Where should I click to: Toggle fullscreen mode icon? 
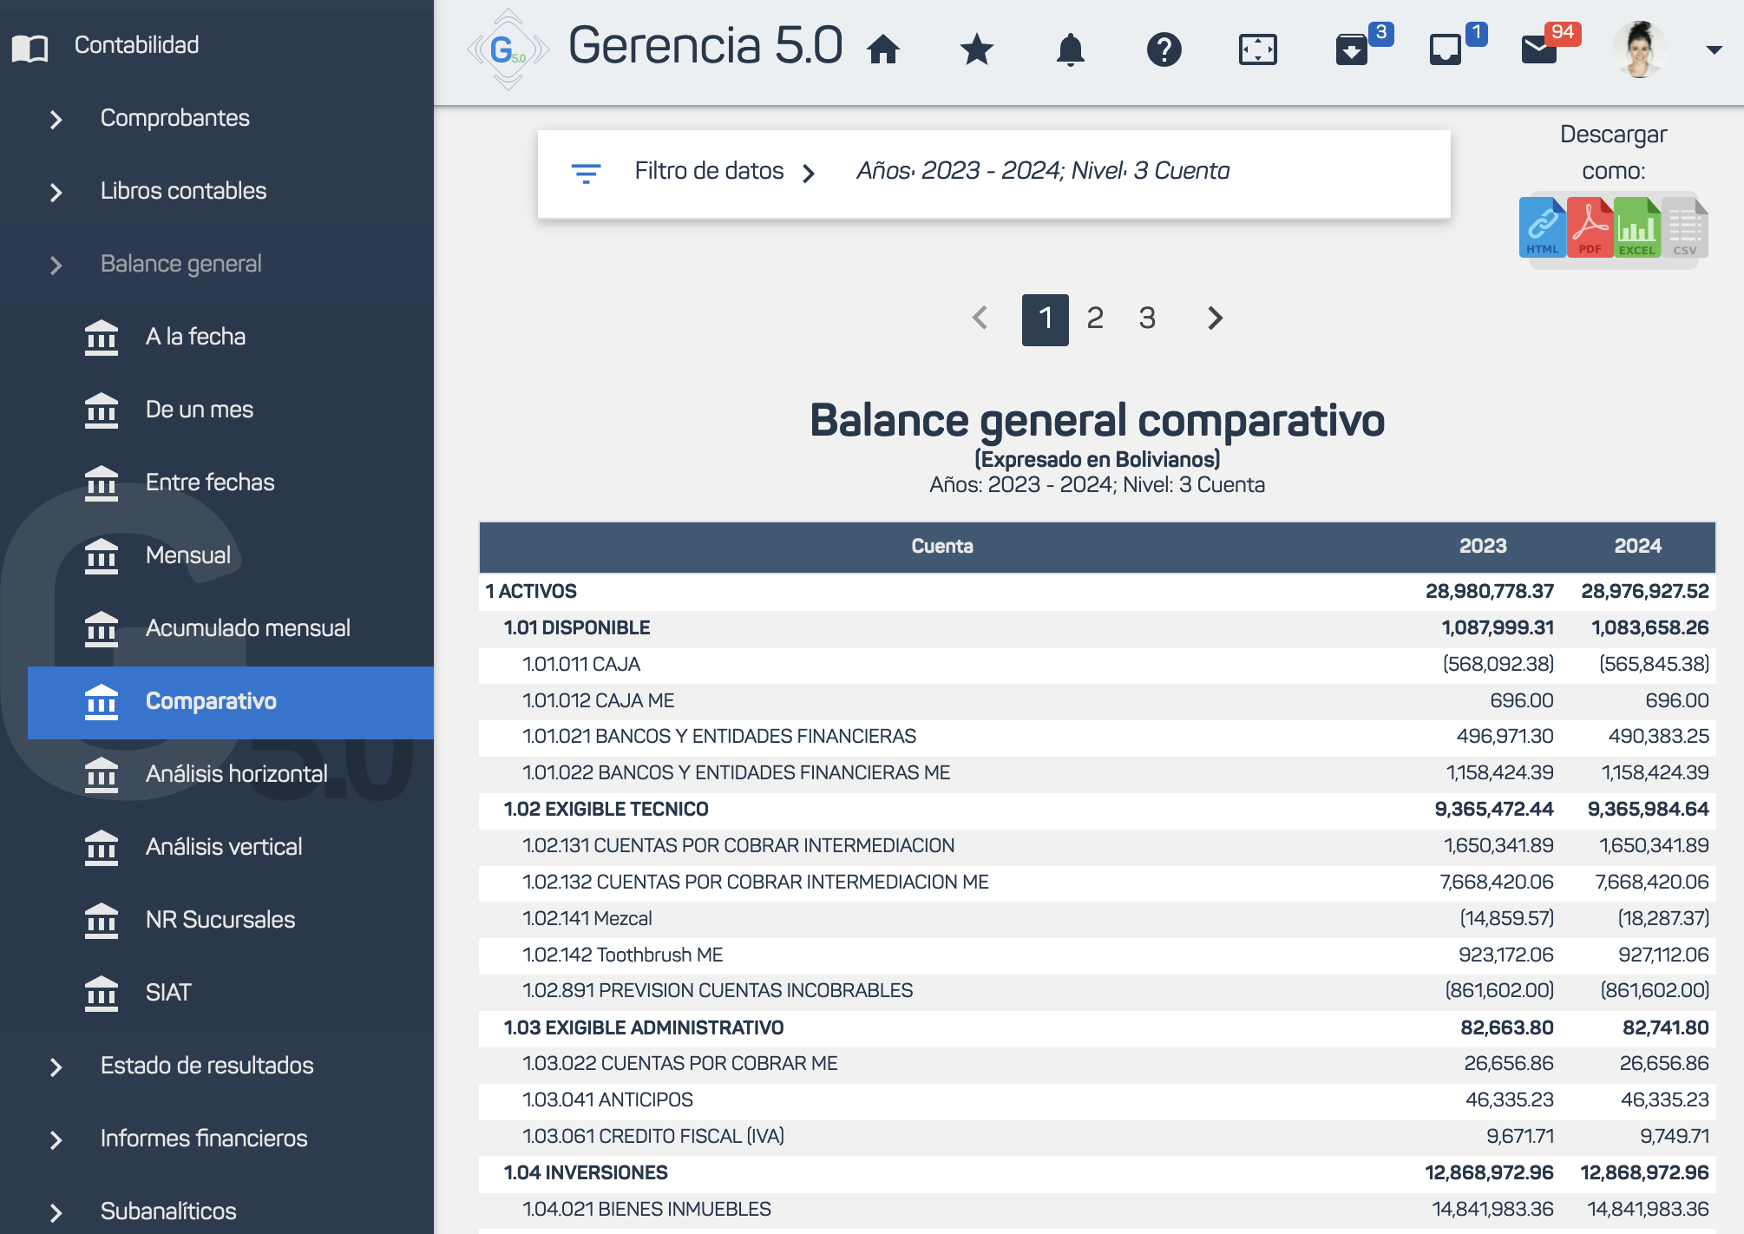(x=1257, y=49)
